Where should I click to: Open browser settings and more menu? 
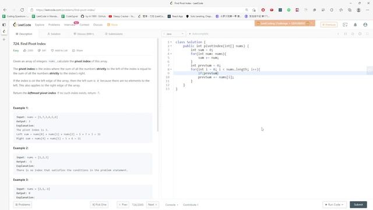pyautogui.click(x=368, y=10)
